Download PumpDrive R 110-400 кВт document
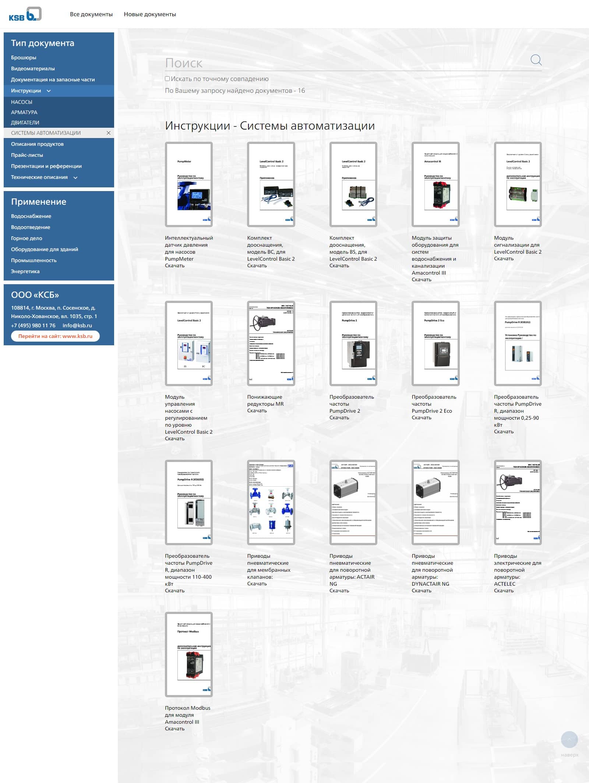589x783 pixels. [174, 591]
